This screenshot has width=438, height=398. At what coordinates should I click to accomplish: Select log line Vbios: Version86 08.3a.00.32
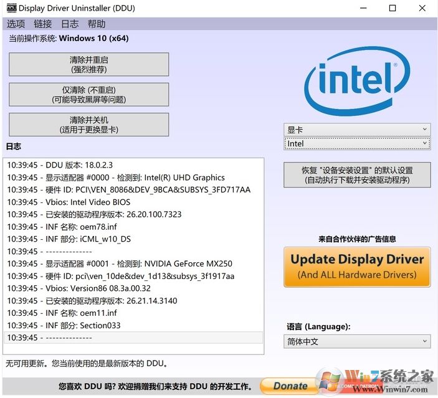pos(133,288)
